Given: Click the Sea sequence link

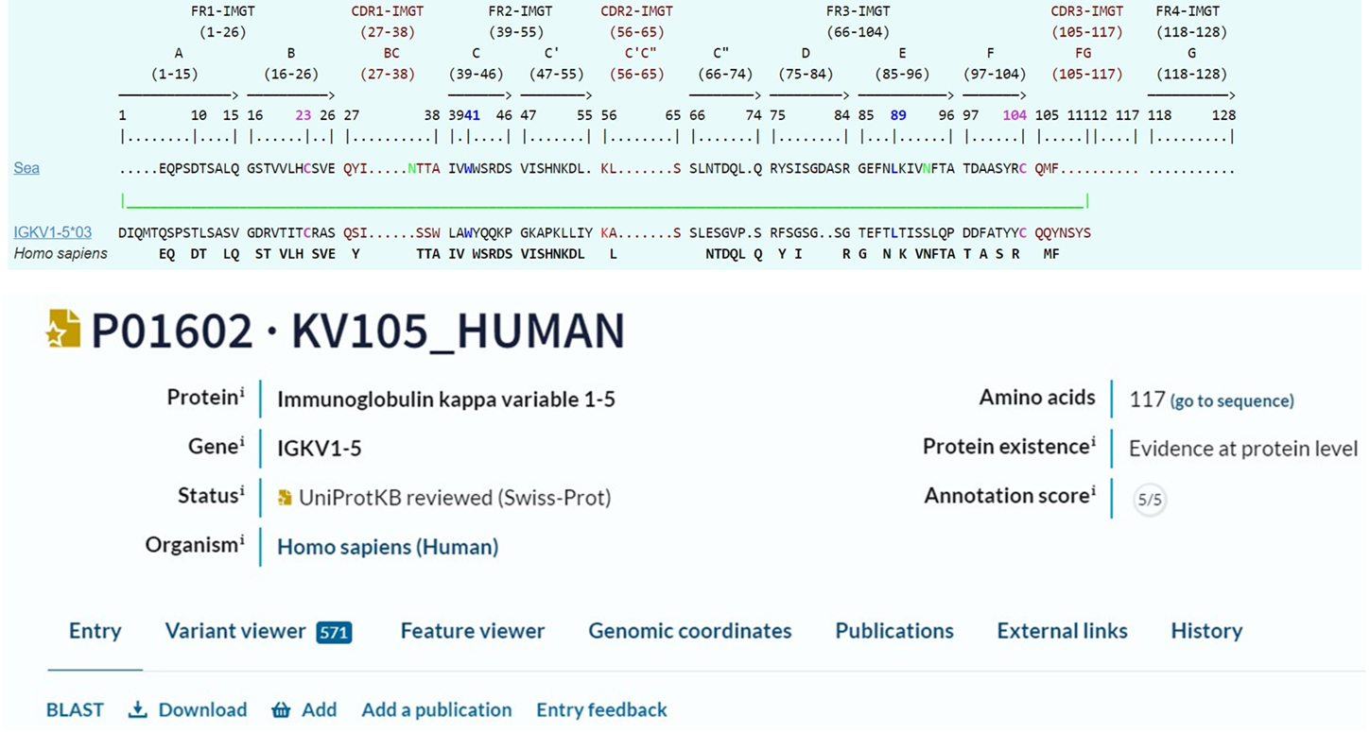Looking at the screenshot, I should [26, 168].
